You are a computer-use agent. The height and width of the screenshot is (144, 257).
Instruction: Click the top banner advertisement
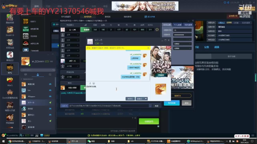pyautogui.click(x=145, y=6)
